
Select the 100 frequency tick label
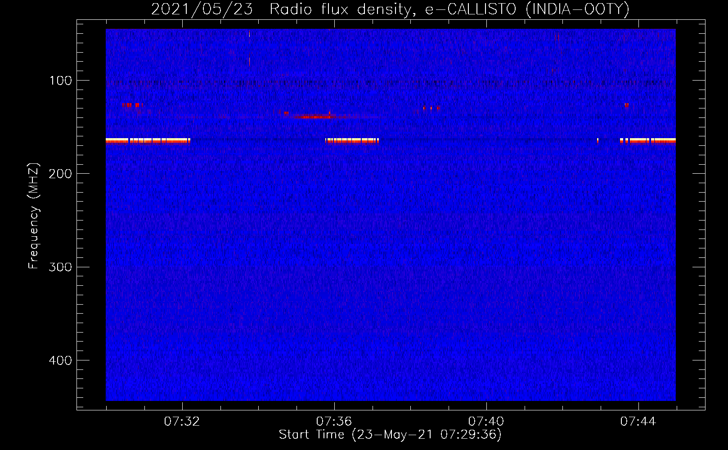pos(61,81)
